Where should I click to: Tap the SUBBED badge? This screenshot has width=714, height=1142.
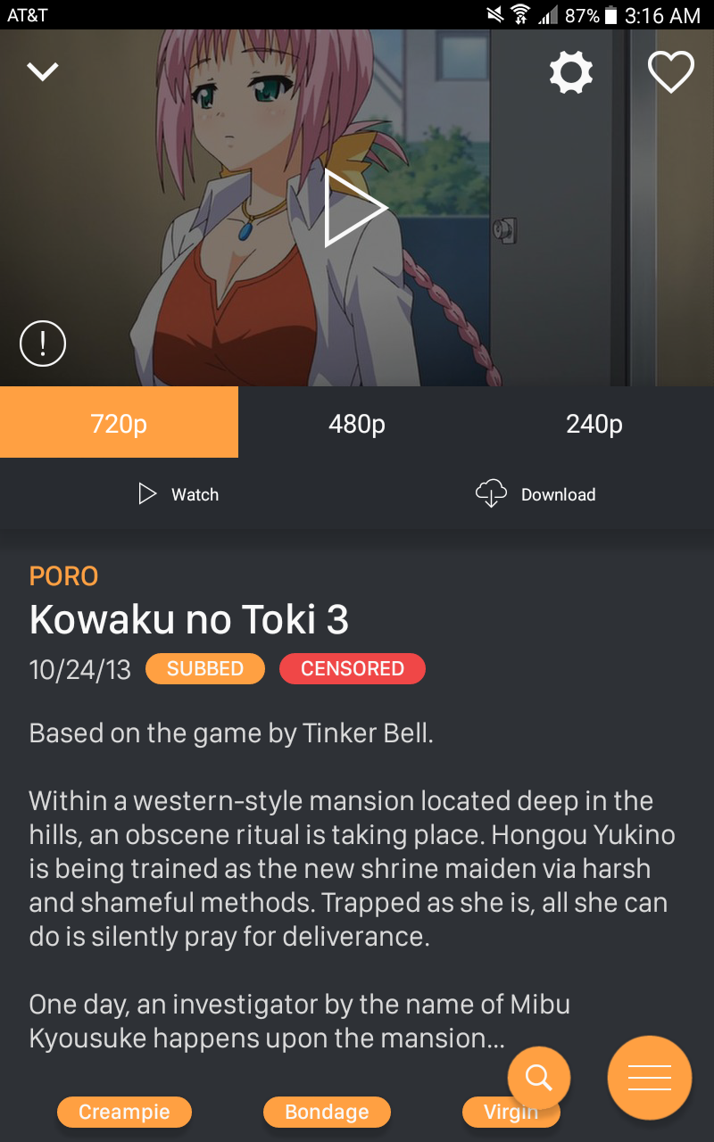coord(205,669)
